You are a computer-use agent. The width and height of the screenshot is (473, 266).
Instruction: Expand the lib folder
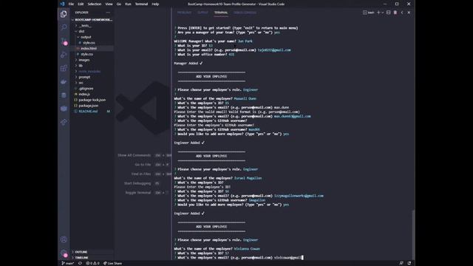click(x=81, y=66)
